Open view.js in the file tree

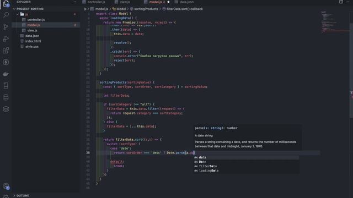pos(32,31)
